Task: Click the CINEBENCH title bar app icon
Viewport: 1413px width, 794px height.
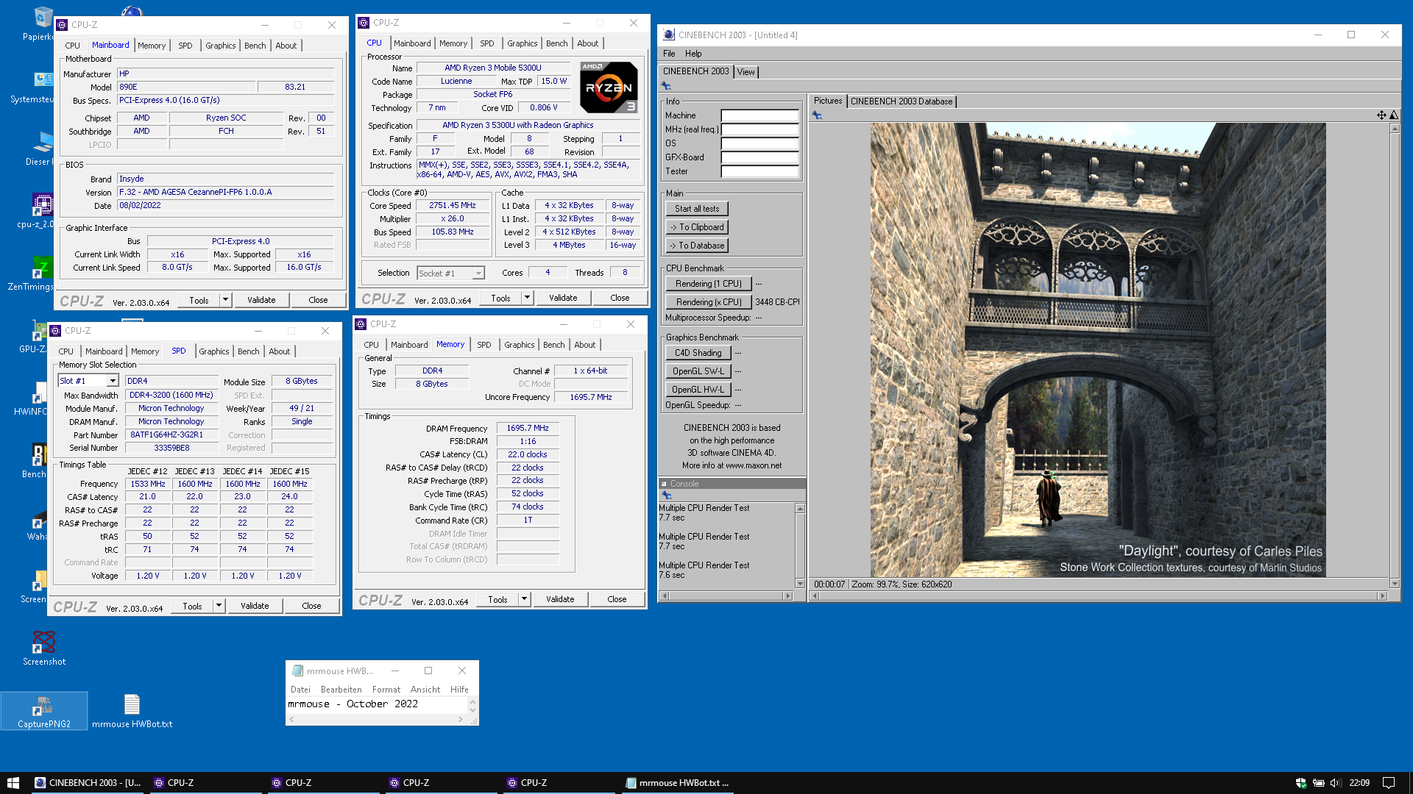Action: point(668,35)
